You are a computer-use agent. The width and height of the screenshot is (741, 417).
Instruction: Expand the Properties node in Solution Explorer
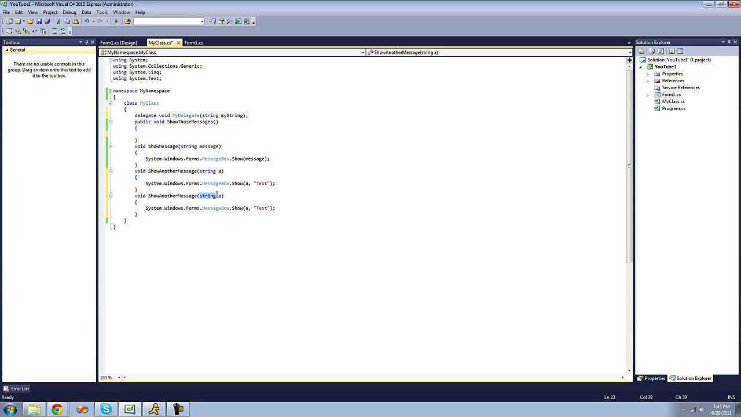click(648, 74)
